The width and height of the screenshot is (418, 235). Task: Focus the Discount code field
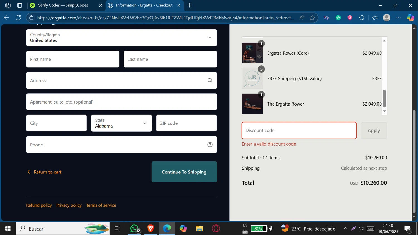click(299, 130)
